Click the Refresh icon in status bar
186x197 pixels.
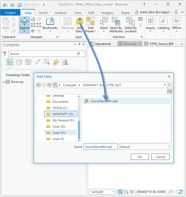(x=181, y=192)
